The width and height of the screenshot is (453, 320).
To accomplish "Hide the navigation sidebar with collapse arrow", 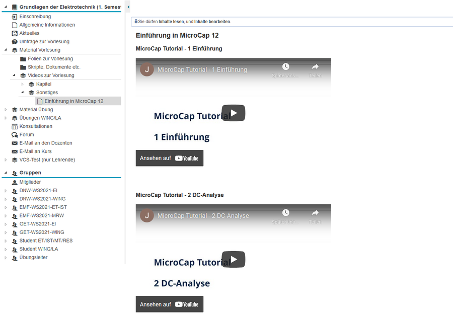I will (128, 7).
